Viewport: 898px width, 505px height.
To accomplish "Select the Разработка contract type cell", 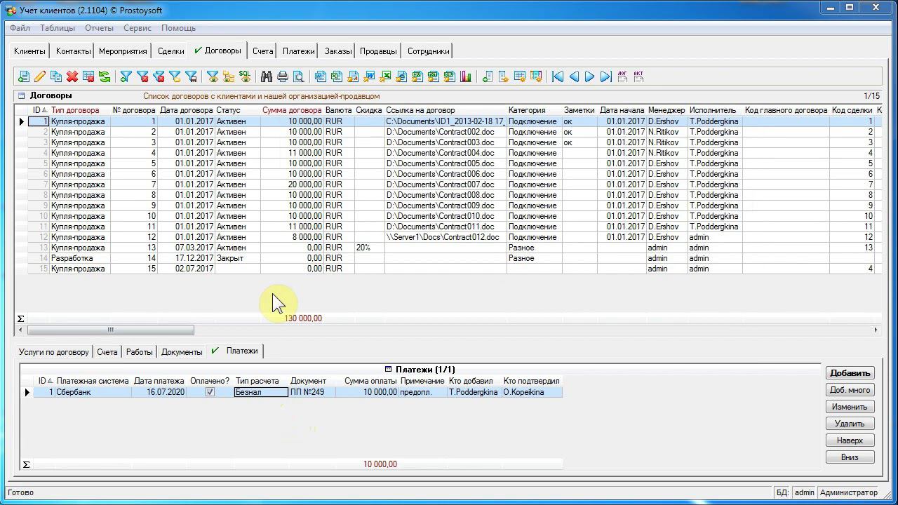I will [x=80, y=258].
